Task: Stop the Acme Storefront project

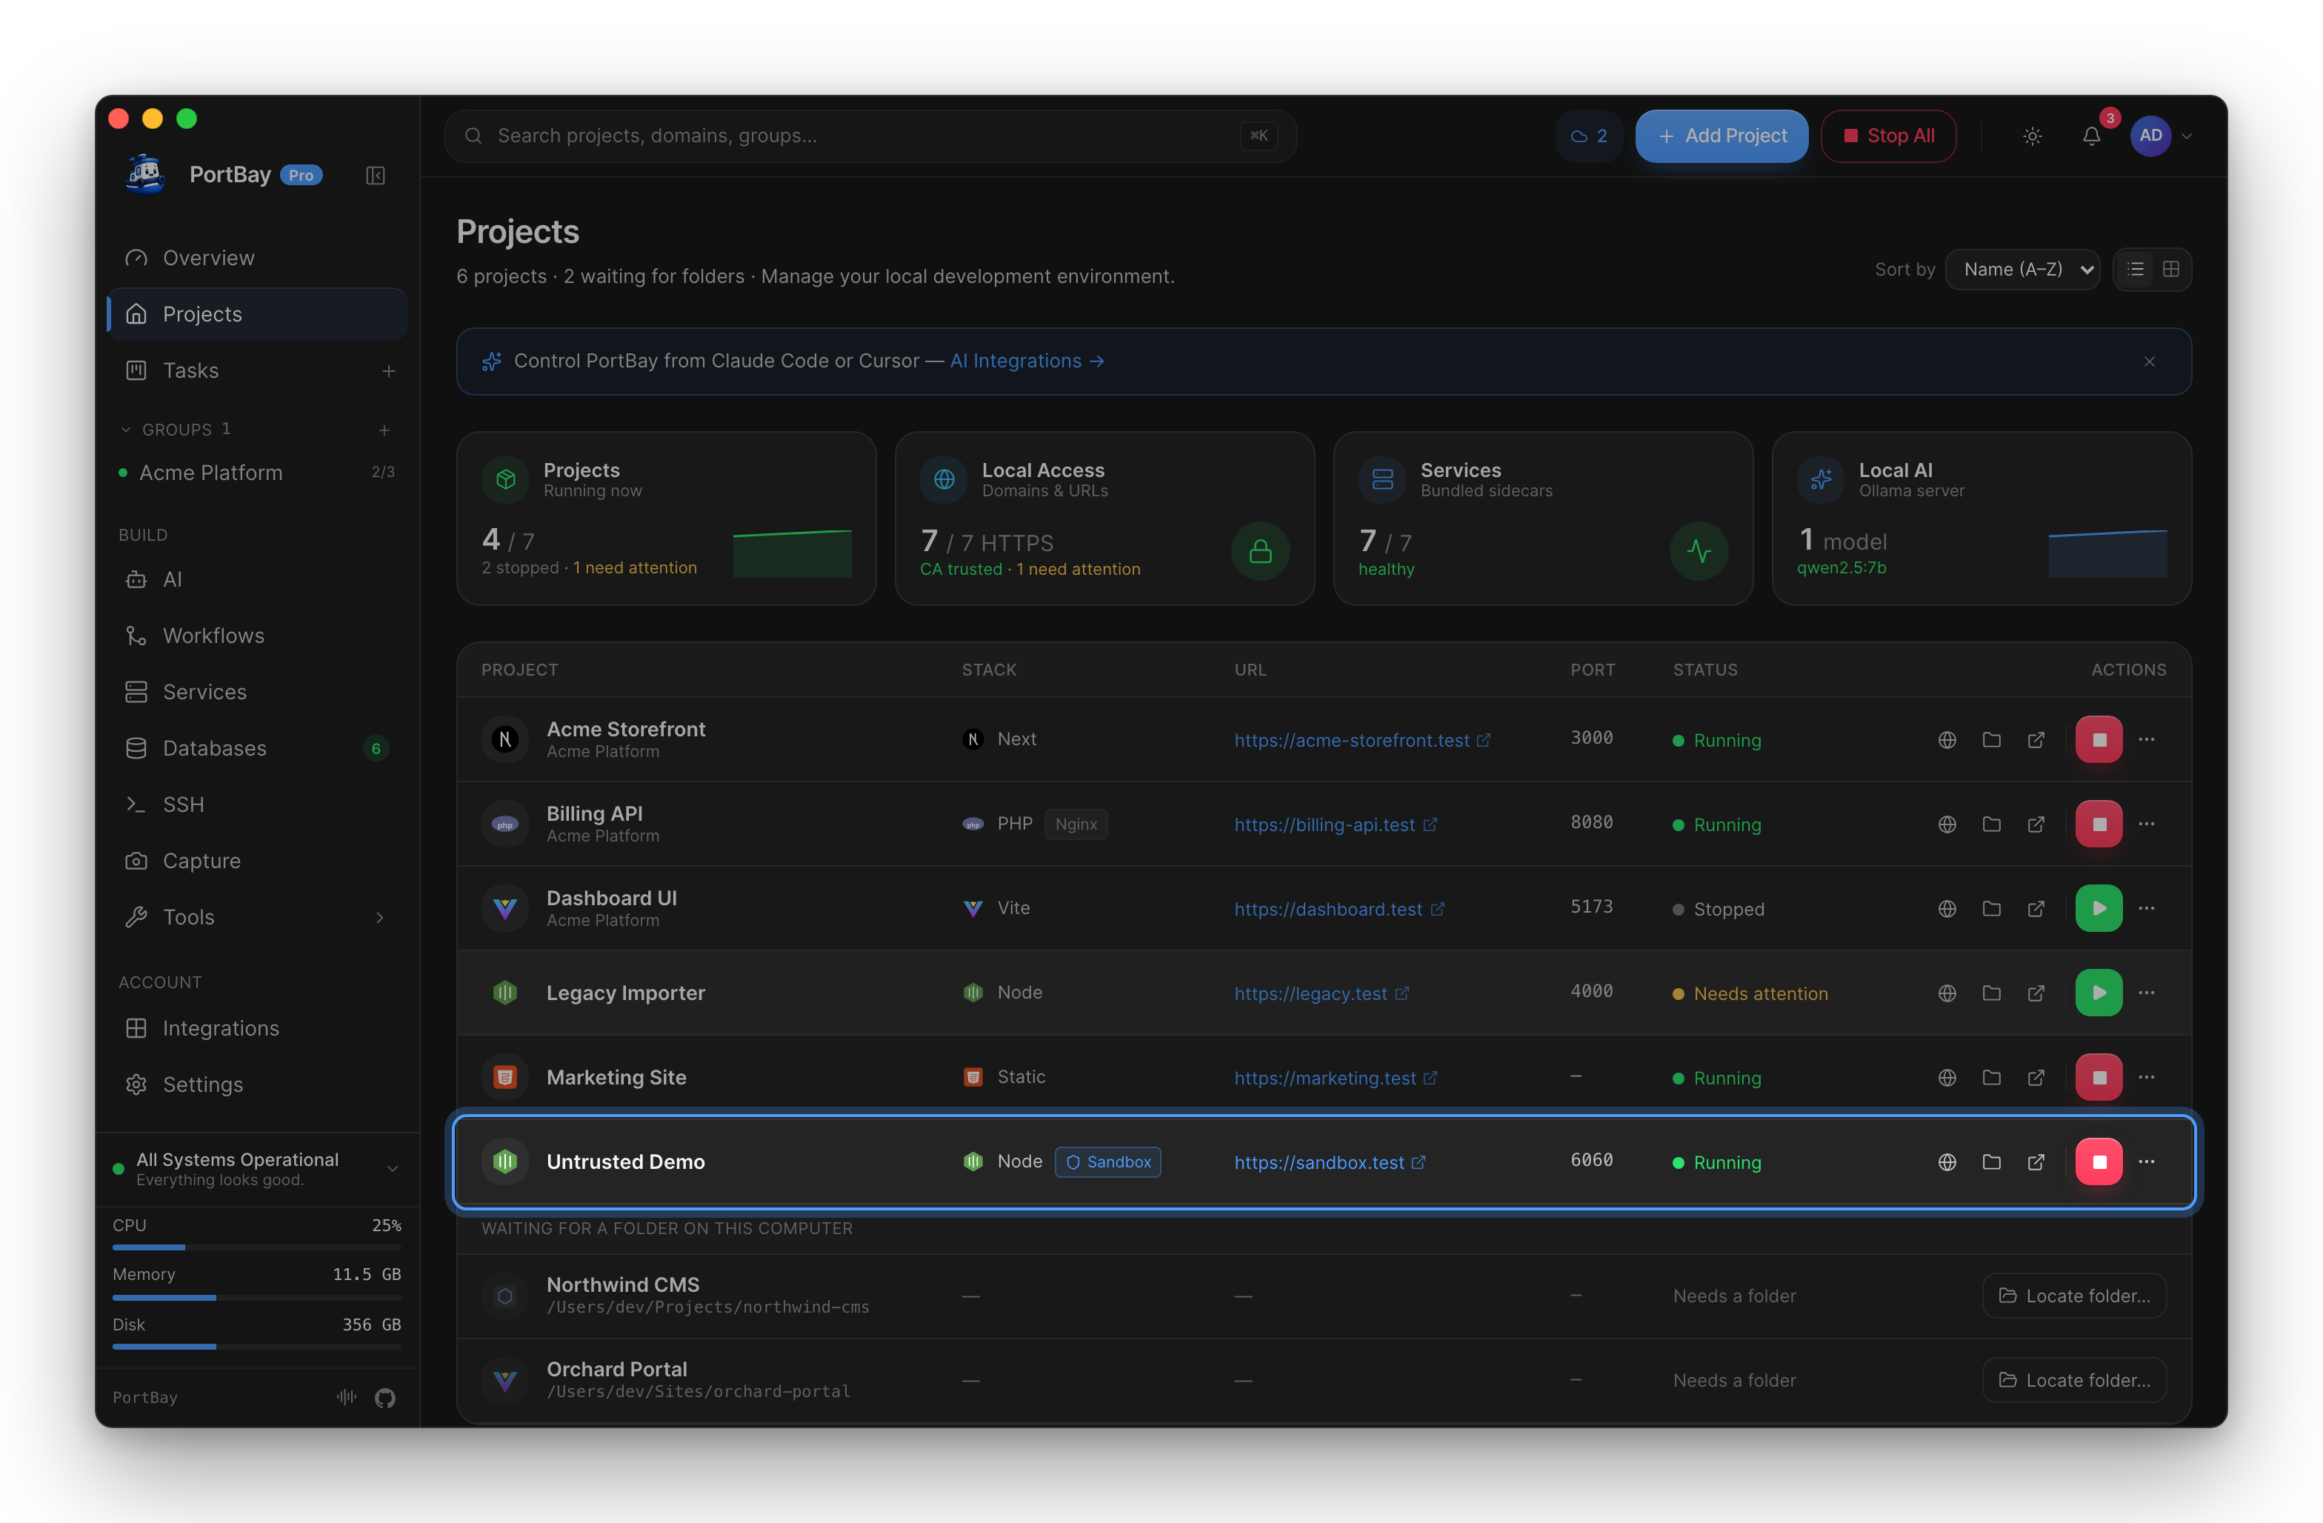Action: (x=2099, y=739)
